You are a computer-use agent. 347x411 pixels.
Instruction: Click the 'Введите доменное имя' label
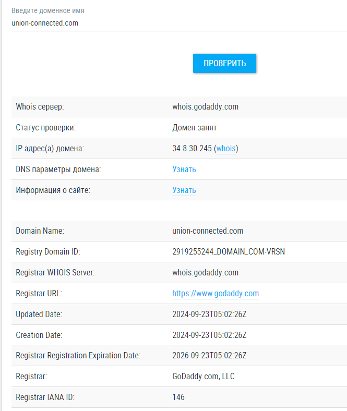[x=47, y=10]
